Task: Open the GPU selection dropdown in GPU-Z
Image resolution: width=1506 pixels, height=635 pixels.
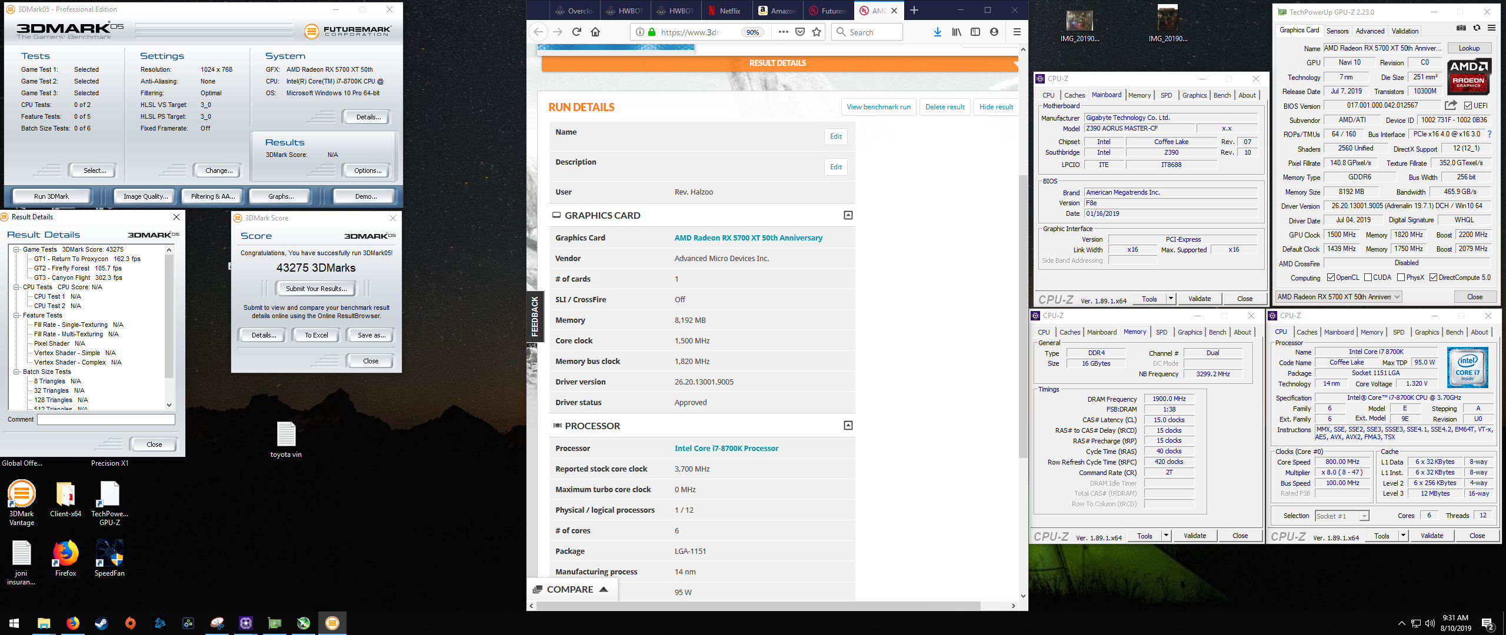Action: [1338, 297]
